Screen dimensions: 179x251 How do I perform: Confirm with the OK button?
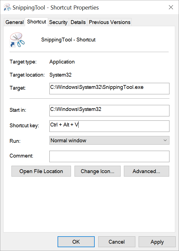(x=76, y=242)
